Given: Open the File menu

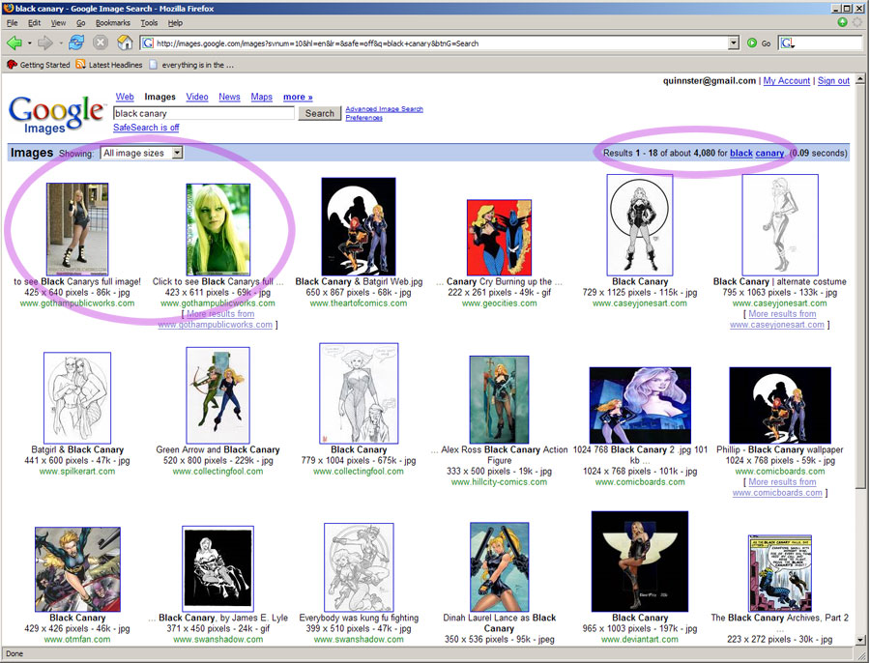Looking at the screenshot, I should click(x=13, y=23).
